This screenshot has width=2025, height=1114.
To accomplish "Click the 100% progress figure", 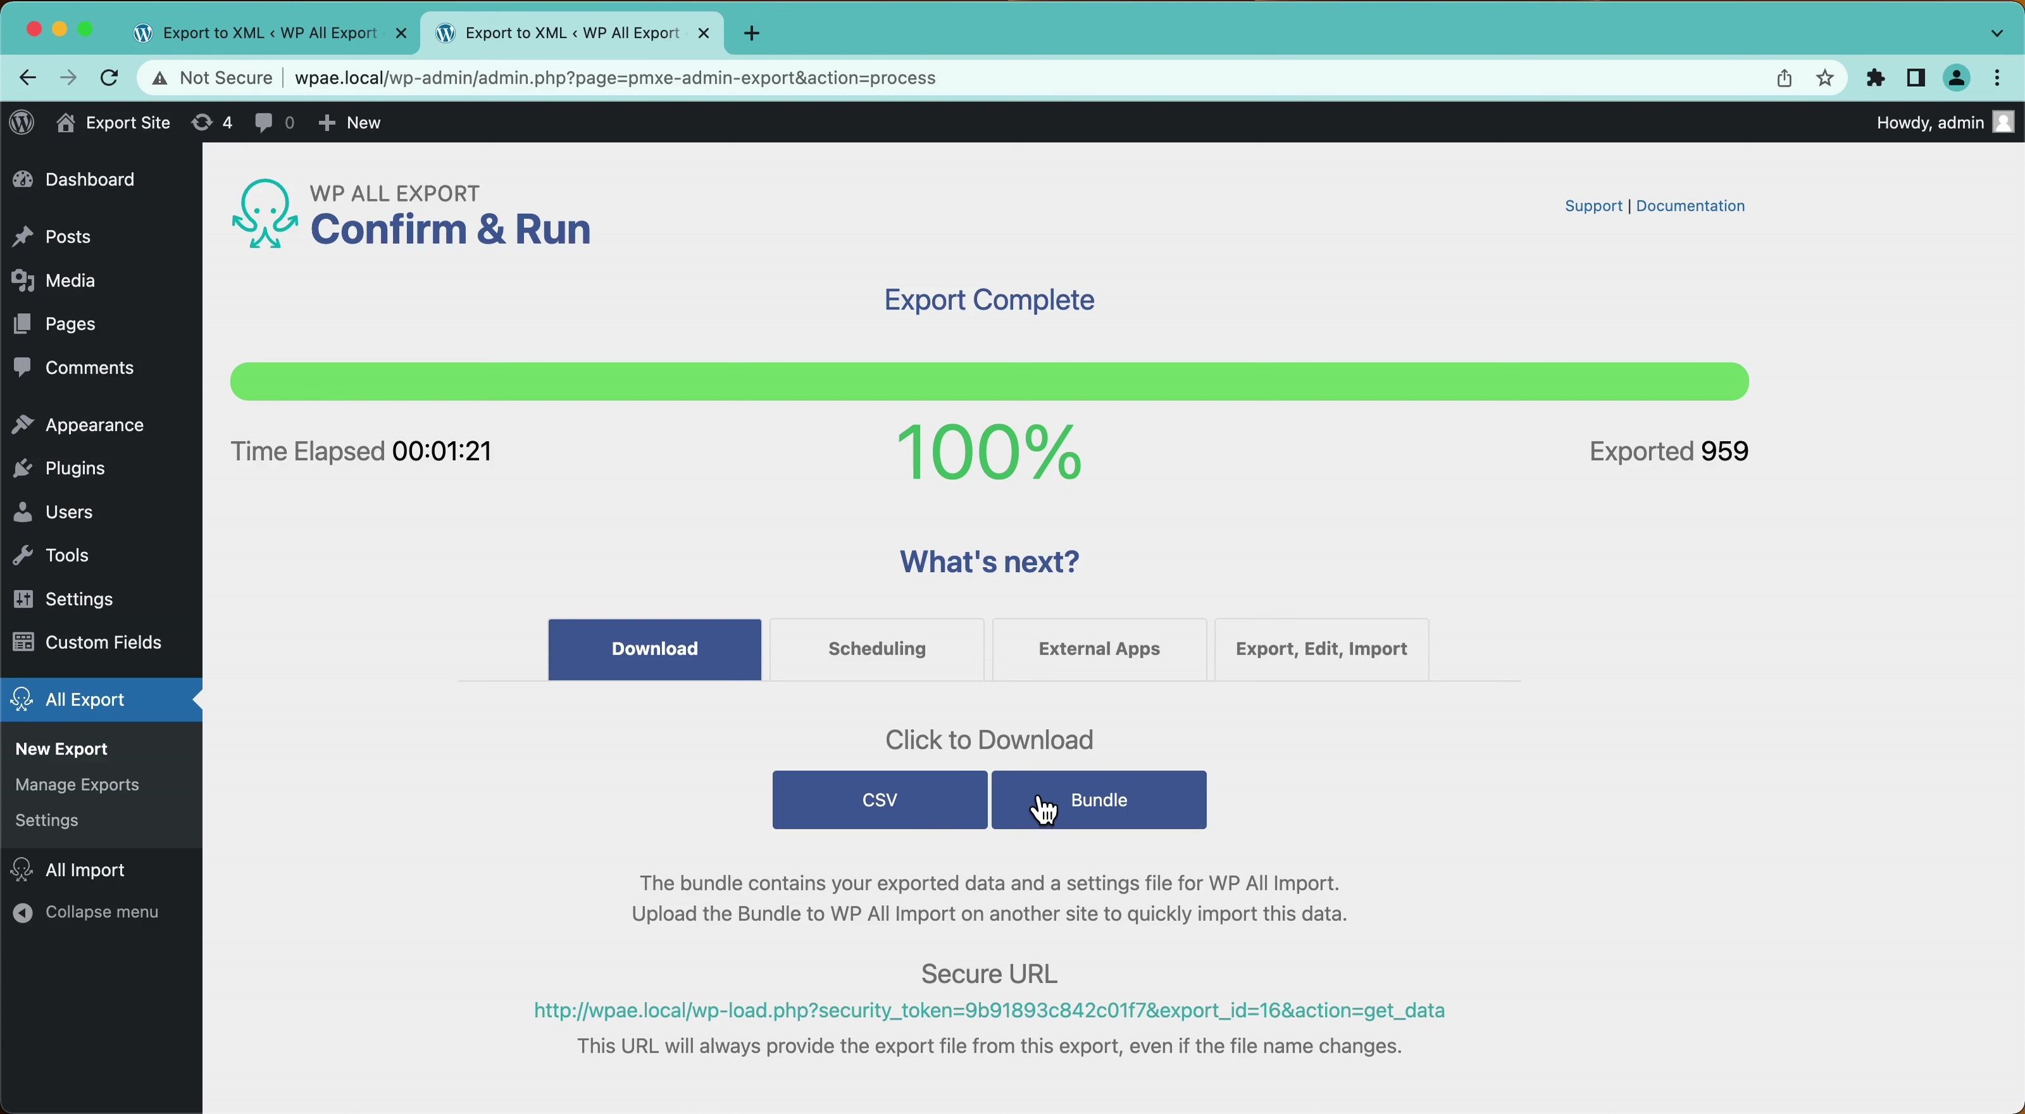I will click(x=989, y=452).
